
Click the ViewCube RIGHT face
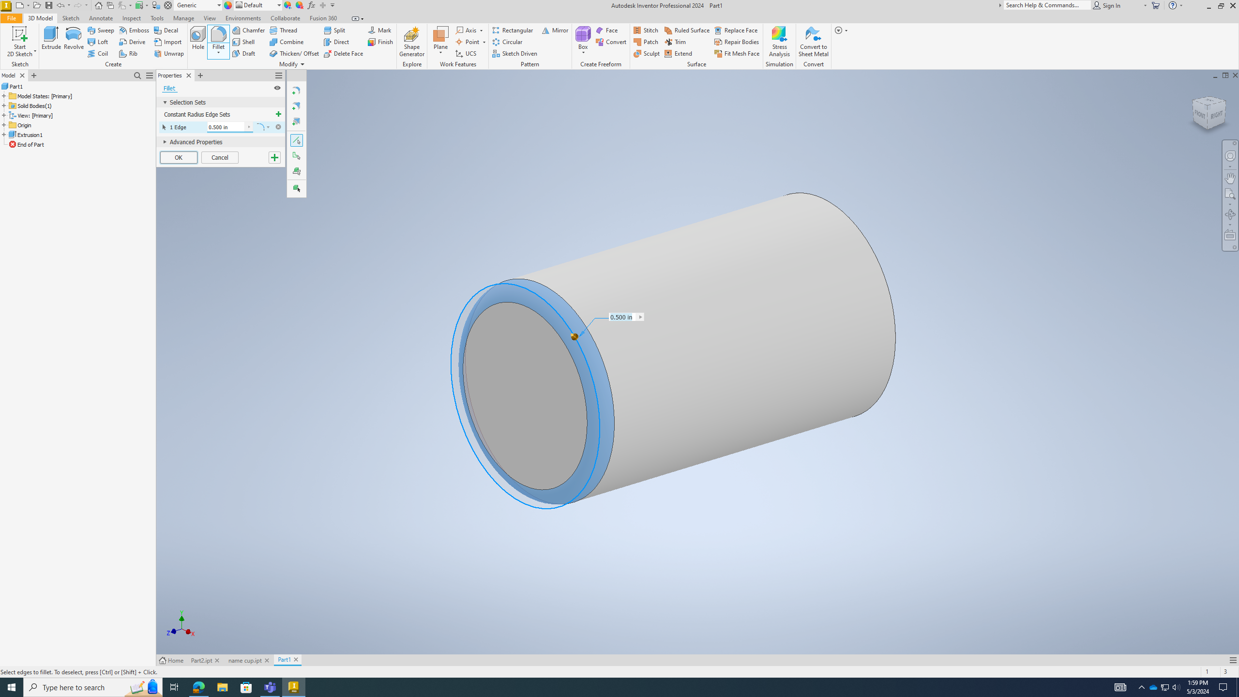(1217, 115)
